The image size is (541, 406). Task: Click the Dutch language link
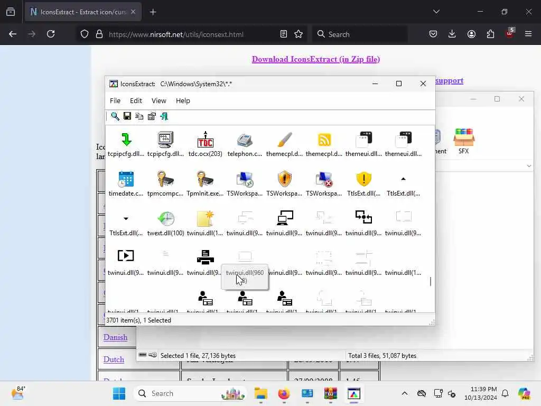coord(114,359)
